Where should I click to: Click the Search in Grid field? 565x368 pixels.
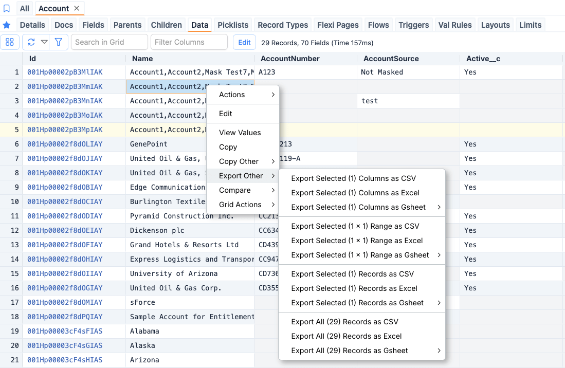[x=109, y=42]
